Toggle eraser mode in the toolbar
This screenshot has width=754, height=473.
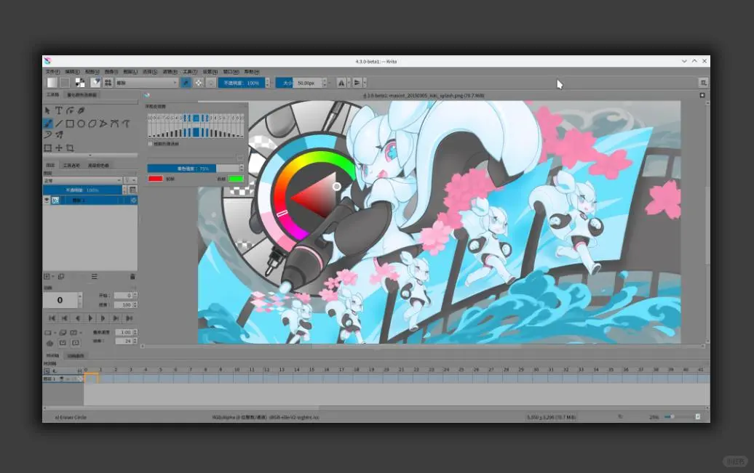point(186,83)
